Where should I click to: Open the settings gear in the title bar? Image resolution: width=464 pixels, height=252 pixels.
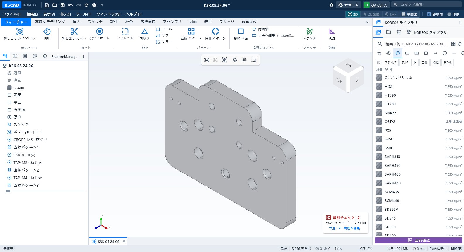coord(94,5)
